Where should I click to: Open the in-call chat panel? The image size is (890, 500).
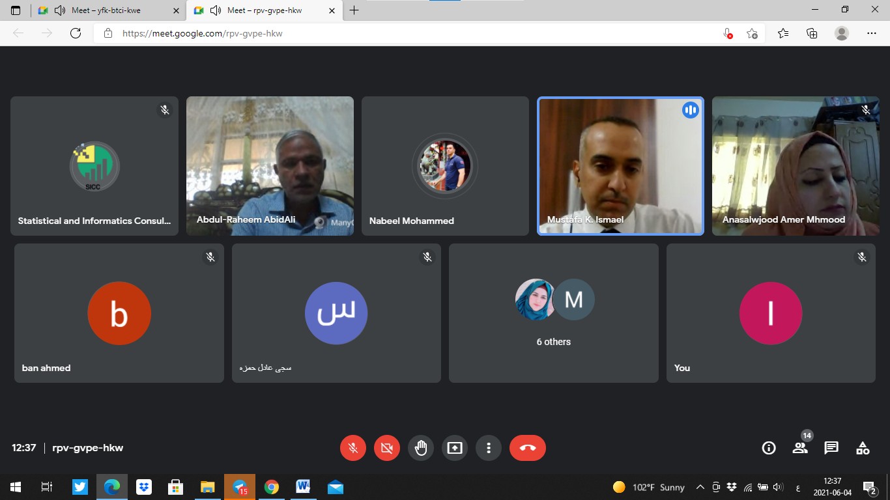831,448
